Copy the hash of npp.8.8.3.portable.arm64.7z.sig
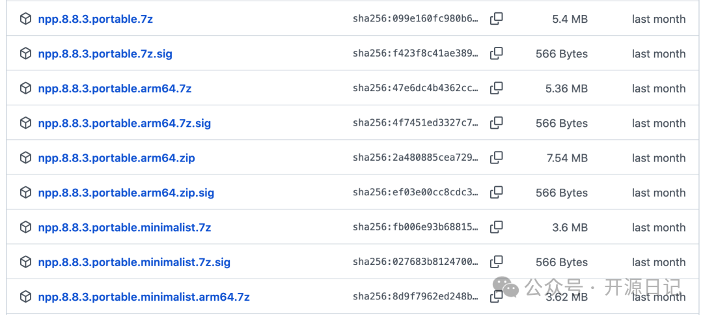 tap(496, 123)
